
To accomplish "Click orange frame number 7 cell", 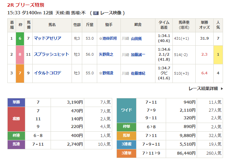I will pyautogui.click(x=20, y=72).
